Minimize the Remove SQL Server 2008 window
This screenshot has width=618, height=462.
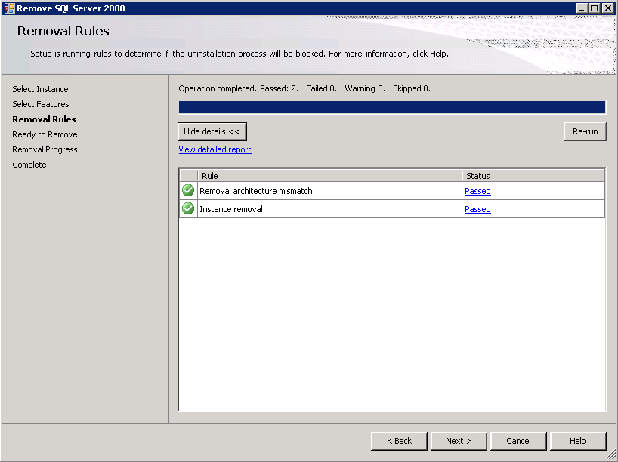[x=581, y=8]
